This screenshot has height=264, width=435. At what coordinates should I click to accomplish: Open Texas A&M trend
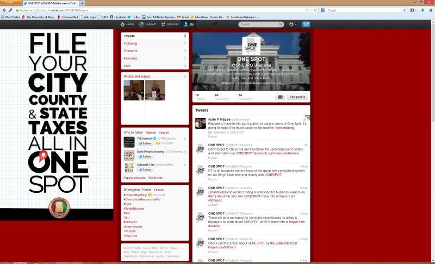pos(130,236)
